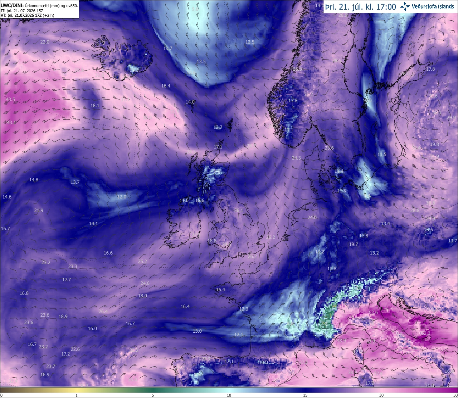
Task: Click the 43.5 value on the map
Action: (11, 99)
